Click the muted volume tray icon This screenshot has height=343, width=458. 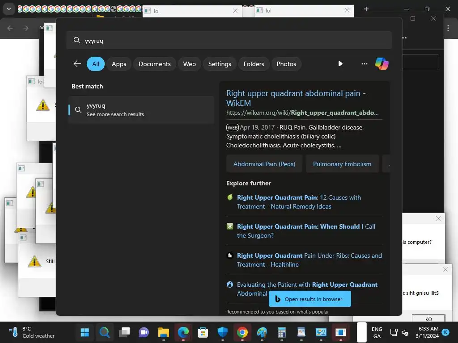click(405, 332)
